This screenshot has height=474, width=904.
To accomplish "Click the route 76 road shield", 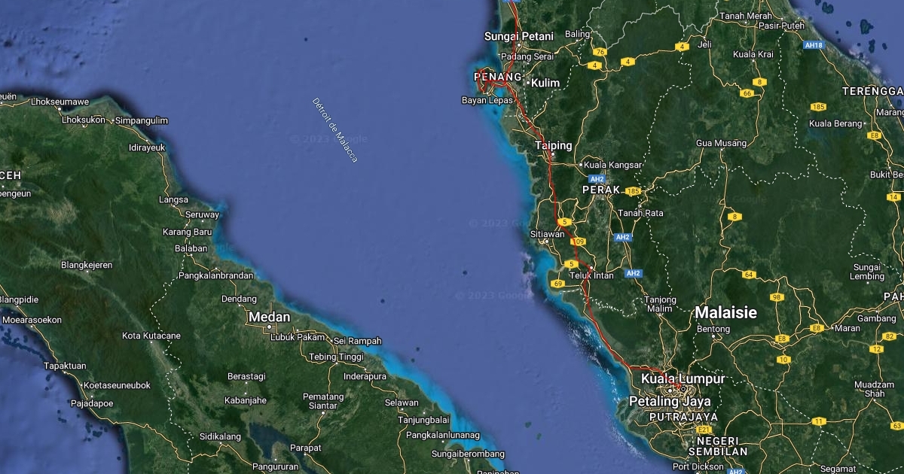I will 600,52.
